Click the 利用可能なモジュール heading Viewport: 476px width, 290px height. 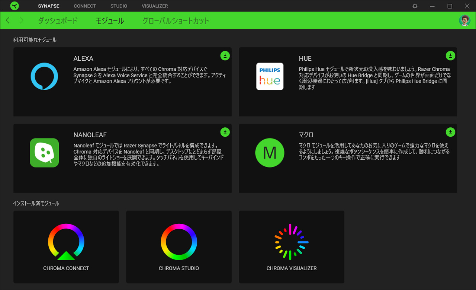[x=35, y=40]
